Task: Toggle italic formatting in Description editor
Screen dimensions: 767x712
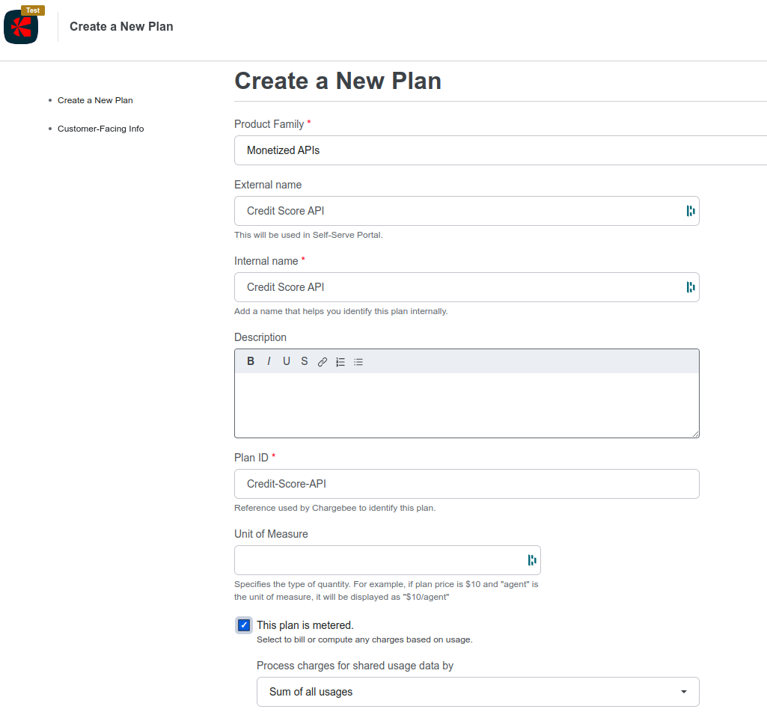Action: tap(269, 361)
